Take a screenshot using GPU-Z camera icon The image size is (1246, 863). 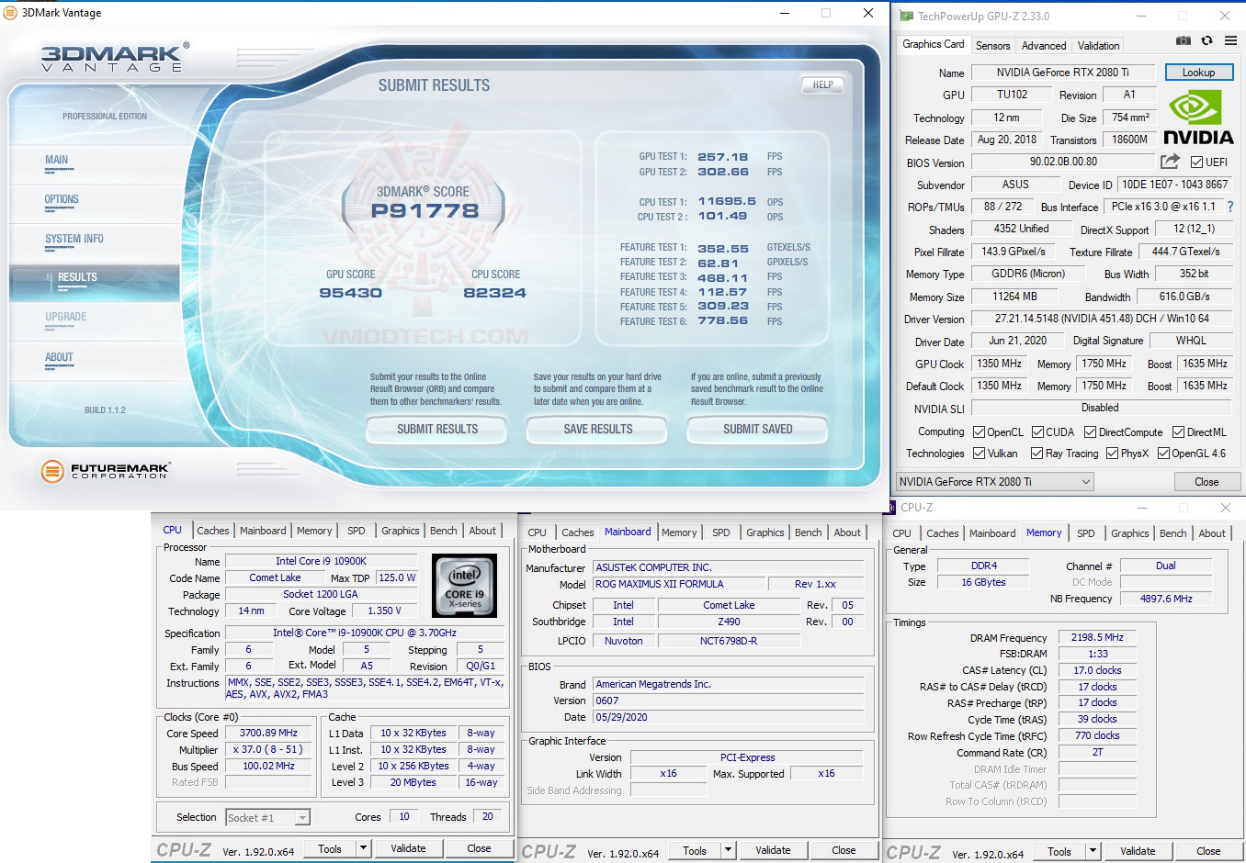click(x=1183, y=40)
